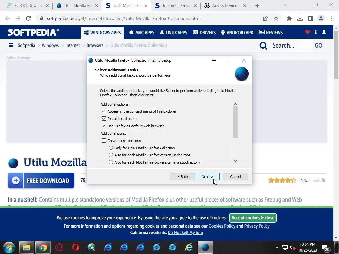Click the red heart icon in header
Screen dimensions: 339x254
[x=308, y=32]
